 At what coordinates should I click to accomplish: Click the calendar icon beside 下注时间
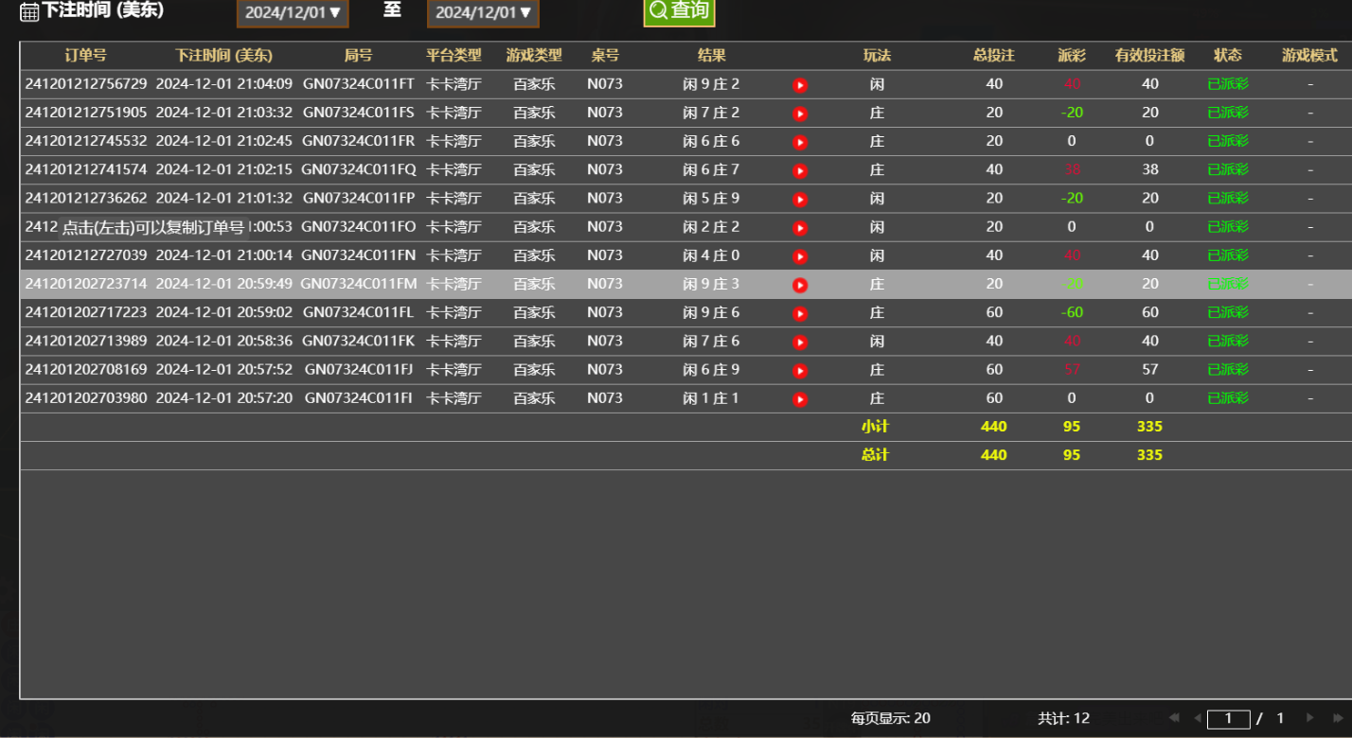tap(29, 12)
